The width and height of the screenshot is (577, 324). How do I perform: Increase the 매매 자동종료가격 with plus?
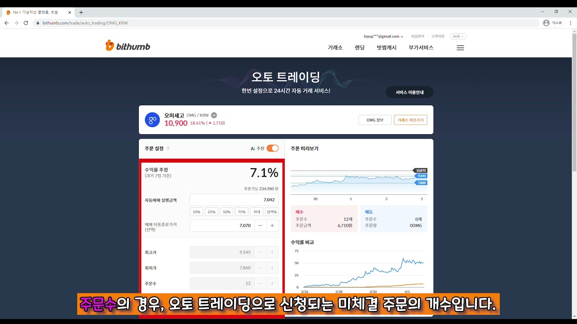click(x=272, y=225)
